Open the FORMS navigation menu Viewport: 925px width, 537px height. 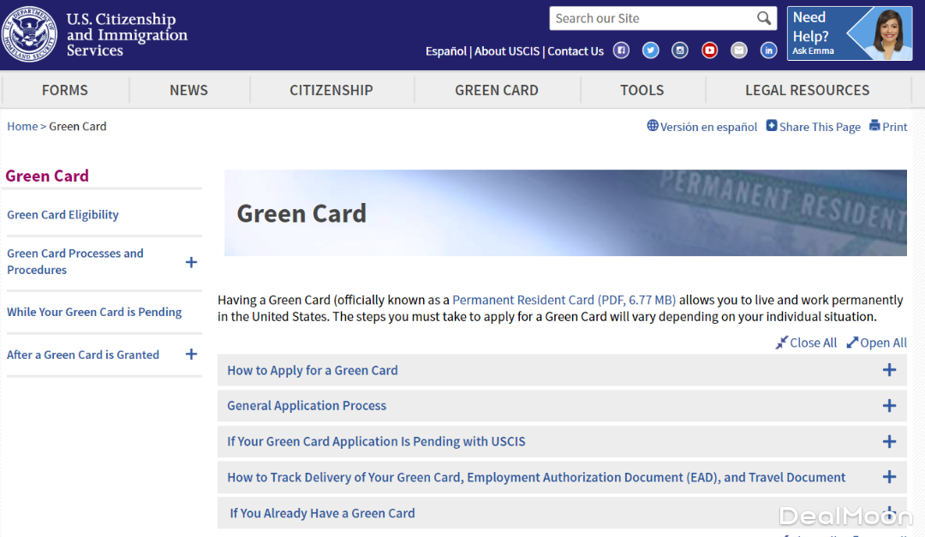click(65, 90)
